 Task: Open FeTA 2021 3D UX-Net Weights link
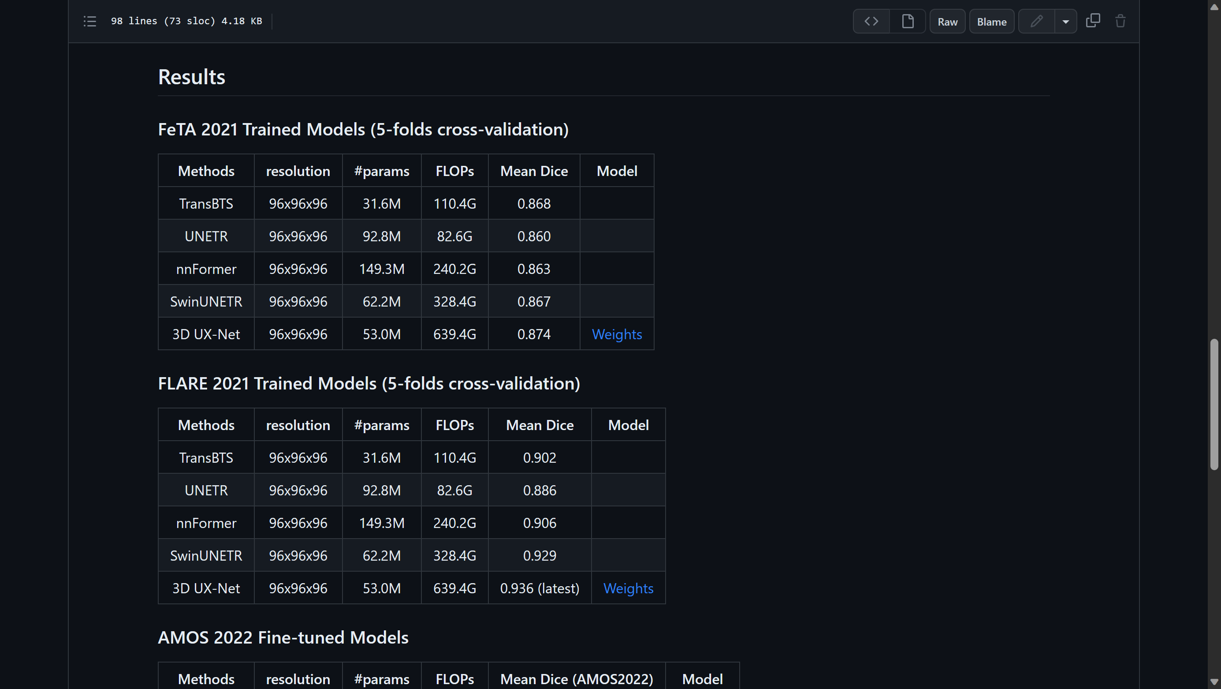click(617, 334)
